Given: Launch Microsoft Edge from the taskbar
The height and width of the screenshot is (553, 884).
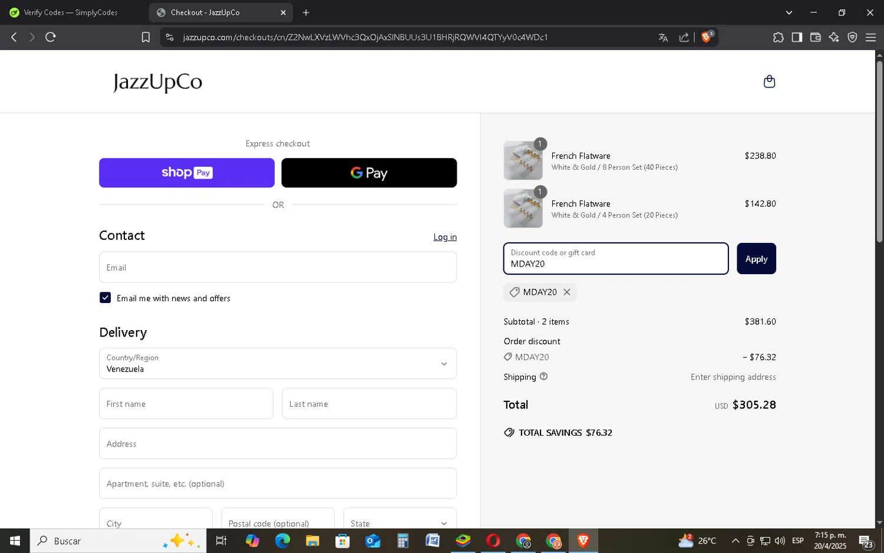Looking at the screenshot, I should 282,541.
